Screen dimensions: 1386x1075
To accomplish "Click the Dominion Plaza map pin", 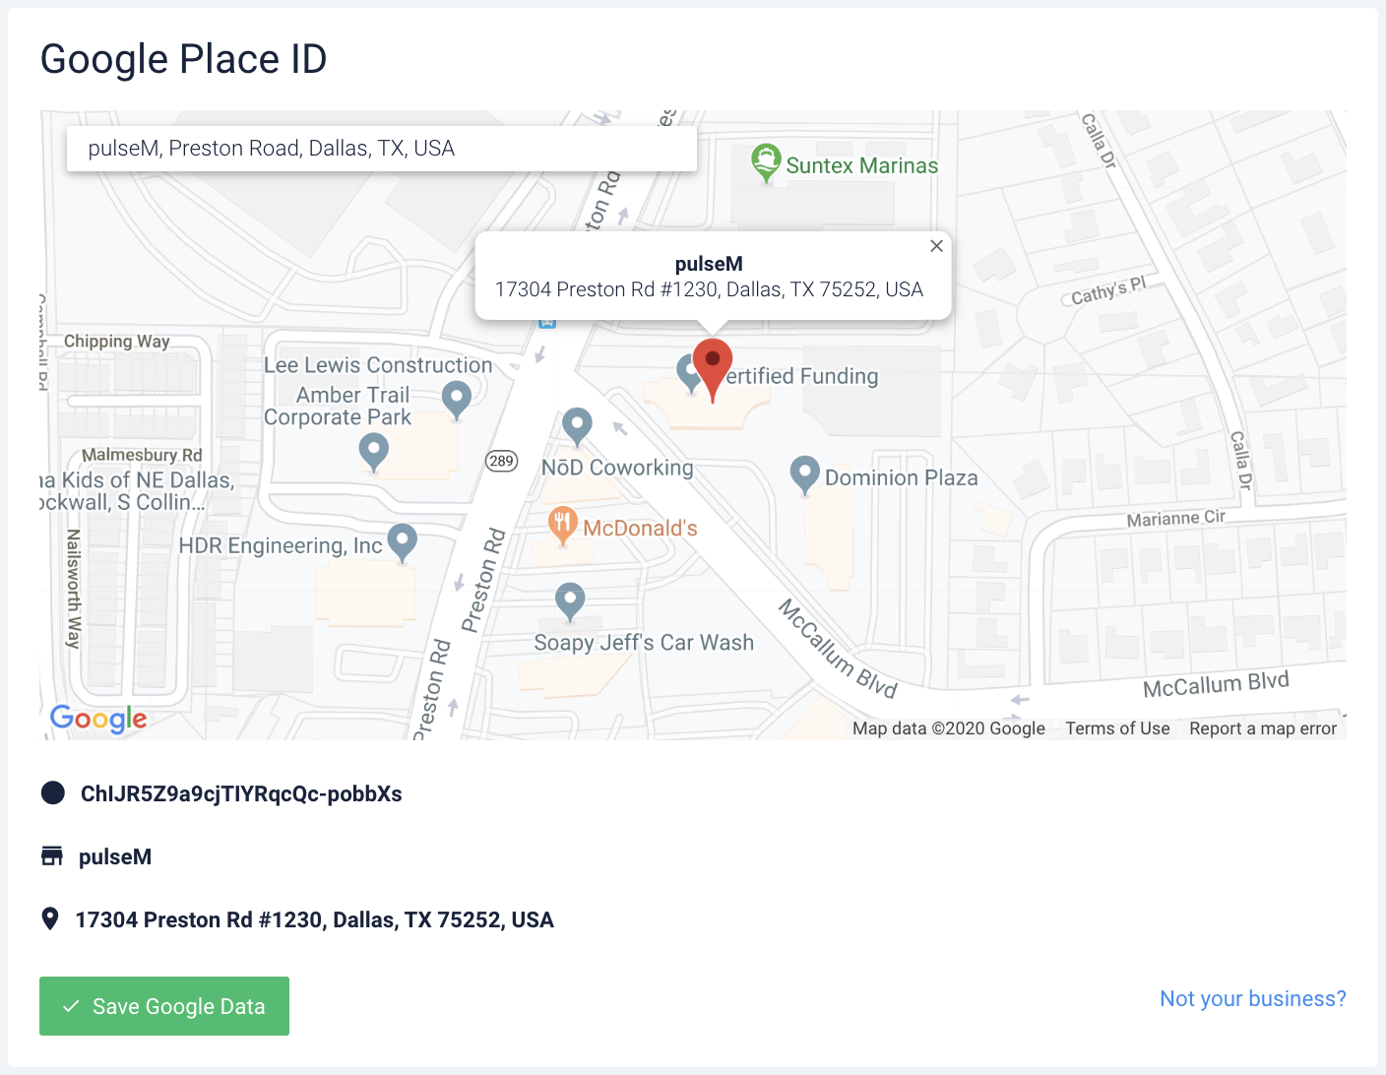I will (x=804, y=474).
